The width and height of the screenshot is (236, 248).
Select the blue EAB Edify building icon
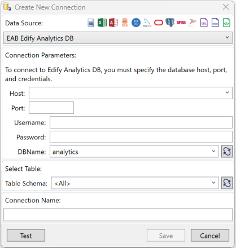[x=136, y=23]
